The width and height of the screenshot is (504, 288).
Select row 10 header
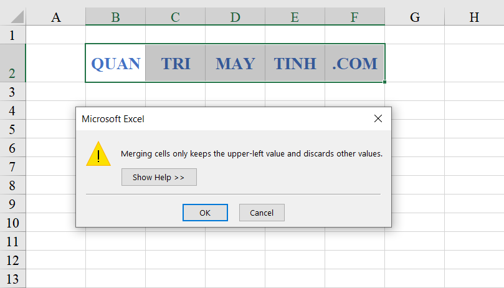click(12, 223)
